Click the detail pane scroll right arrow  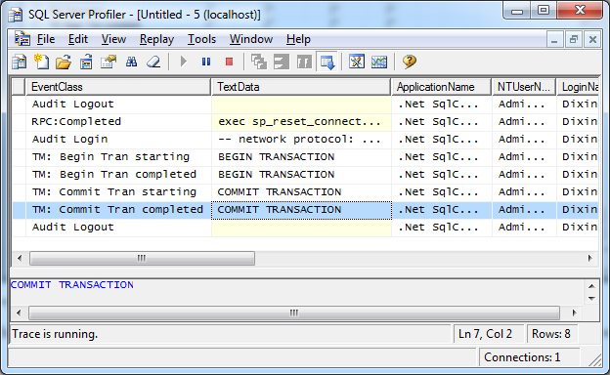click(574, 312)
